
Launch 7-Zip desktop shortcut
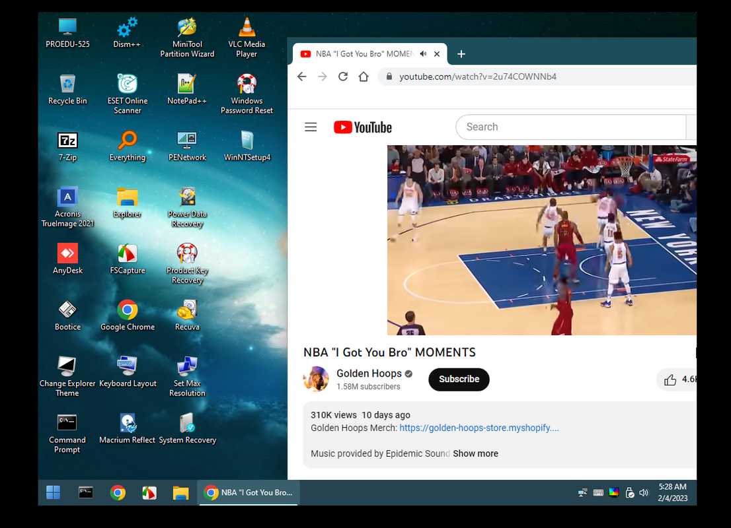[67, 147]
